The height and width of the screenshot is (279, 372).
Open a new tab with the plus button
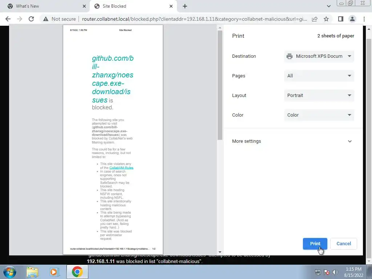tap(185, 6)
